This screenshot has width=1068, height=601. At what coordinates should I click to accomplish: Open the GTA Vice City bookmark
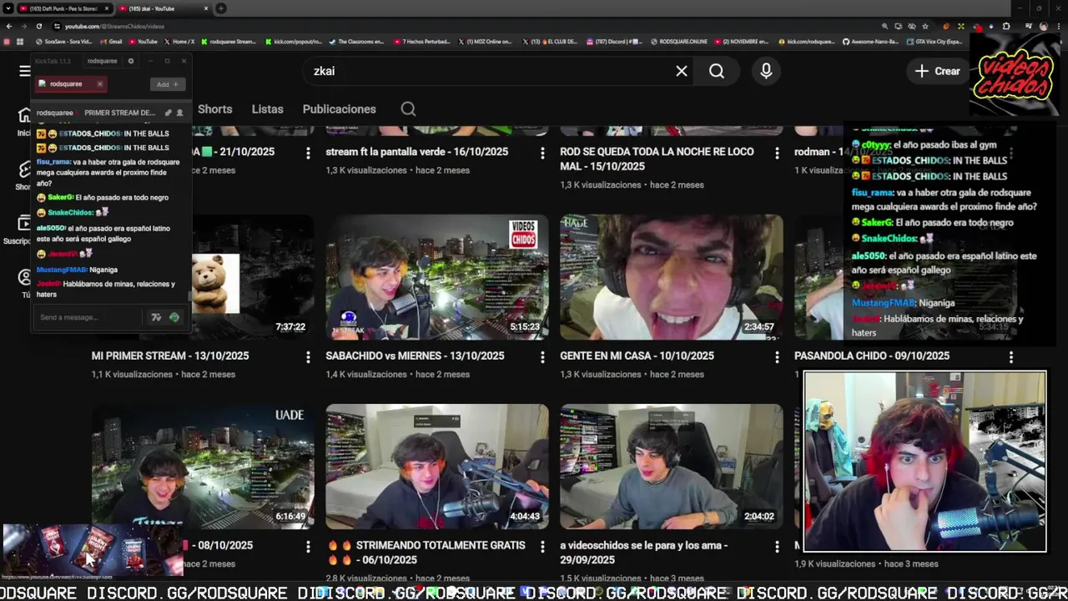coord(934,41)
